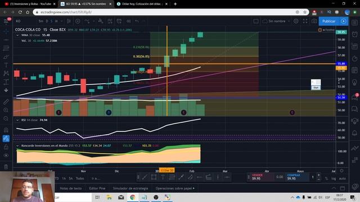Open the indicators menu icon
Viewport: 360px width, 202px height.
(x=87, y=21)
